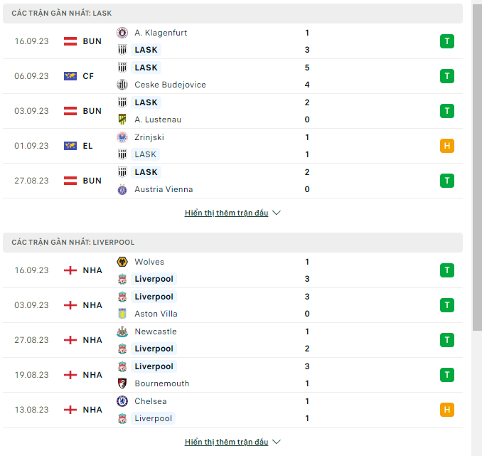This screenshot has width=482, height=456.
Task: Click the Ceske Budejovice club crest icon
Action: pos(122,85)
